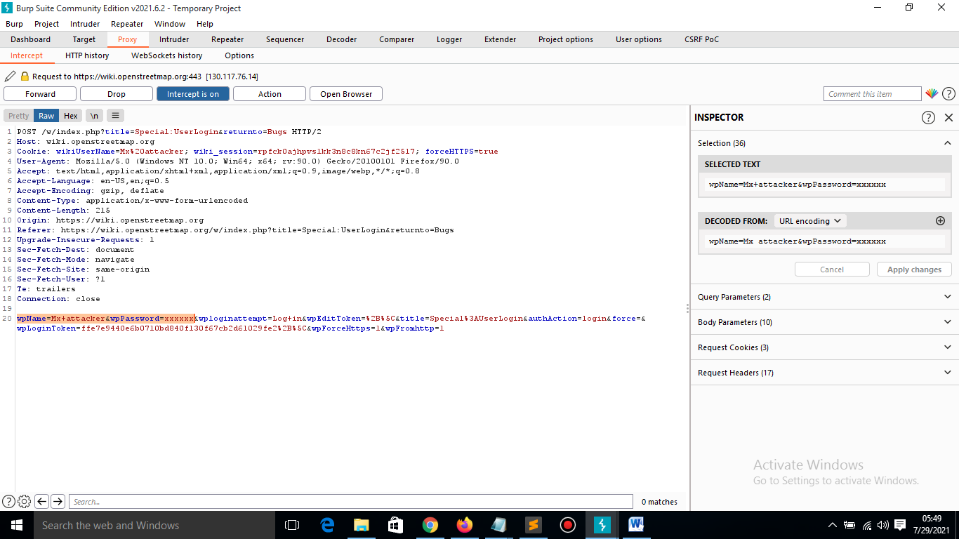Click red record app taskbar icon
Image resolution: width=959 pixels, height=539 pixels.
pyautogui.click(x=568, y=525)
